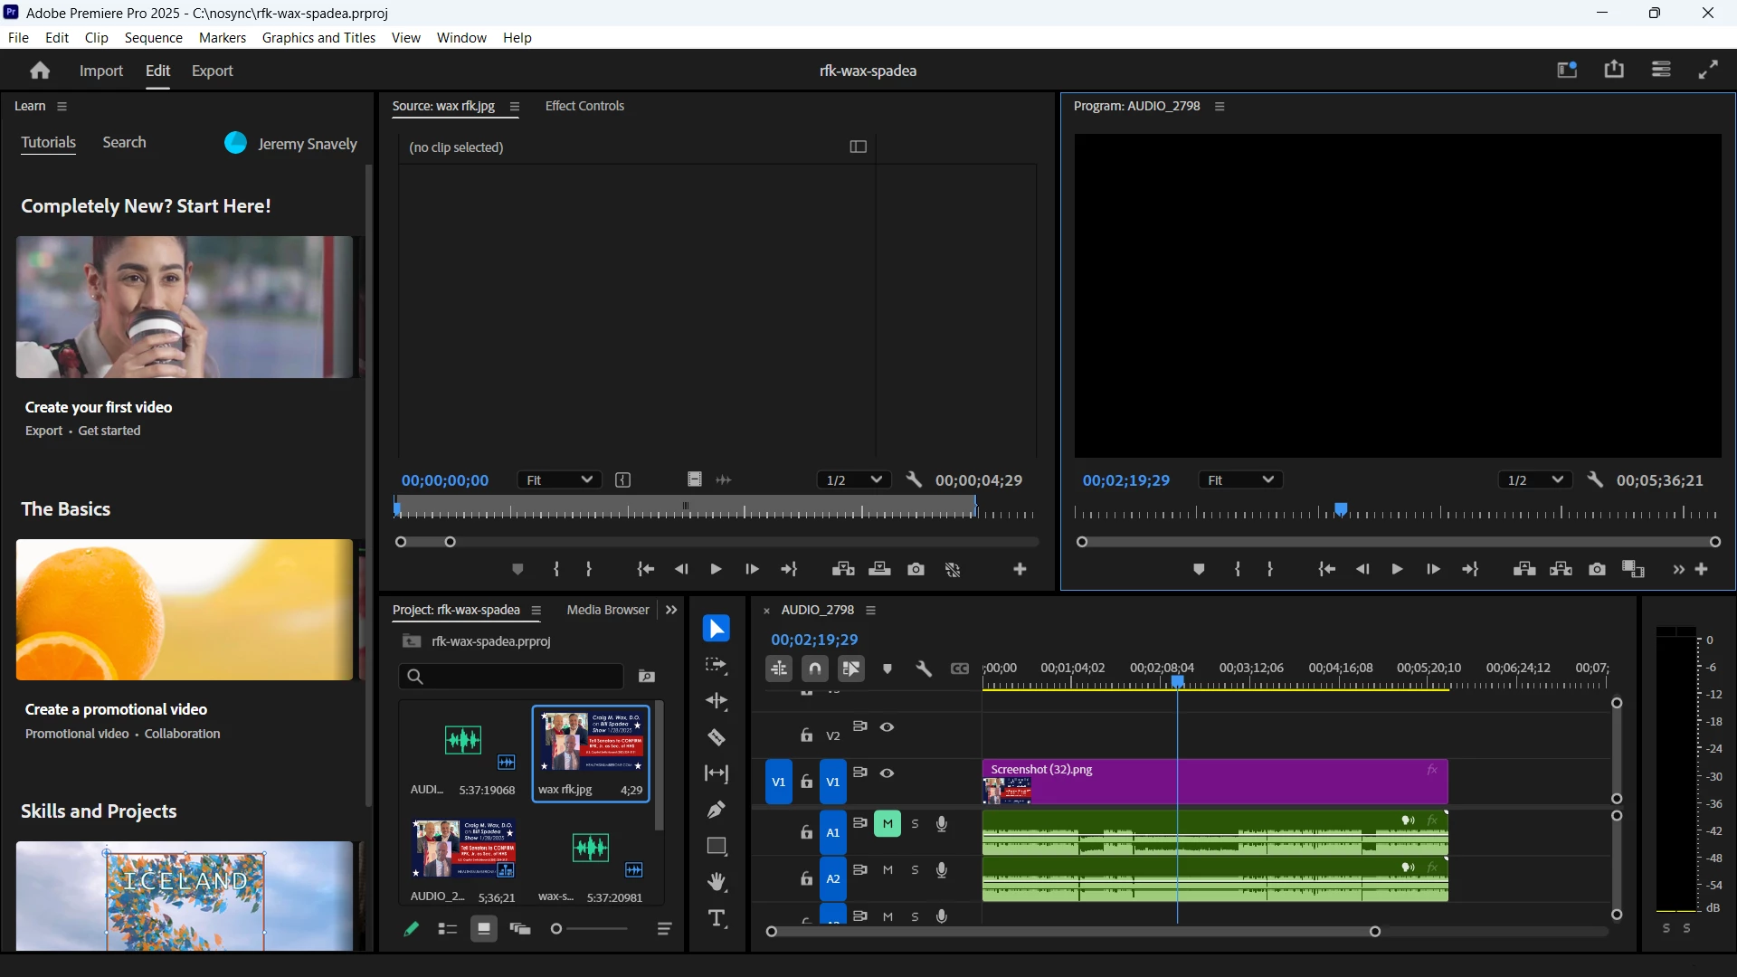Hide video track V2 output eye

click(887, 727)
